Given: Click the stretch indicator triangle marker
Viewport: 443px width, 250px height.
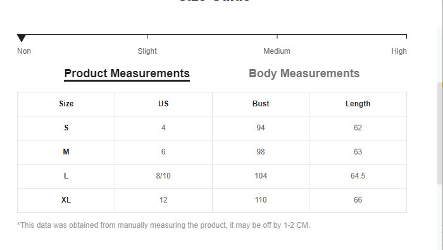Looking at the screenshot, I should [x=22, y=38].
